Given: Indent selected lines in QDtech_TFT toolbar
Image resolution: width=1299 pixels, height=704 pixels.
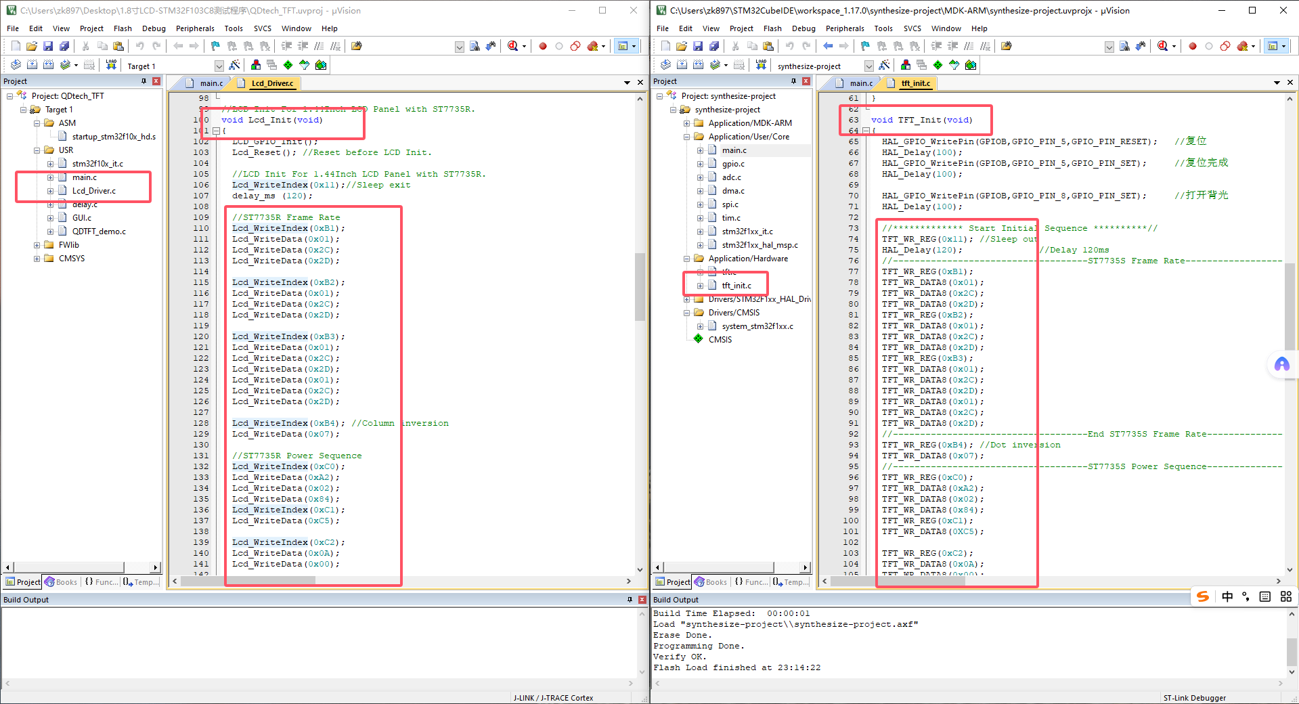Looking at the screenshot, I should coord(286,46).
